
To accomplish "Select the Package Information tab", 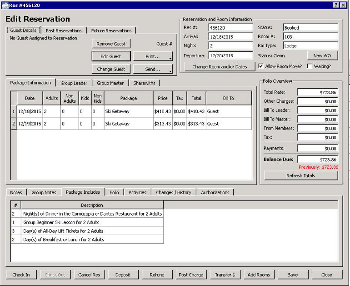I will pyautogui.click(x=30, y=83).
